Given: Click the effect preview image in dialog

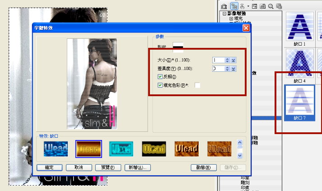Looking at the screenshot, I should 92,84.
